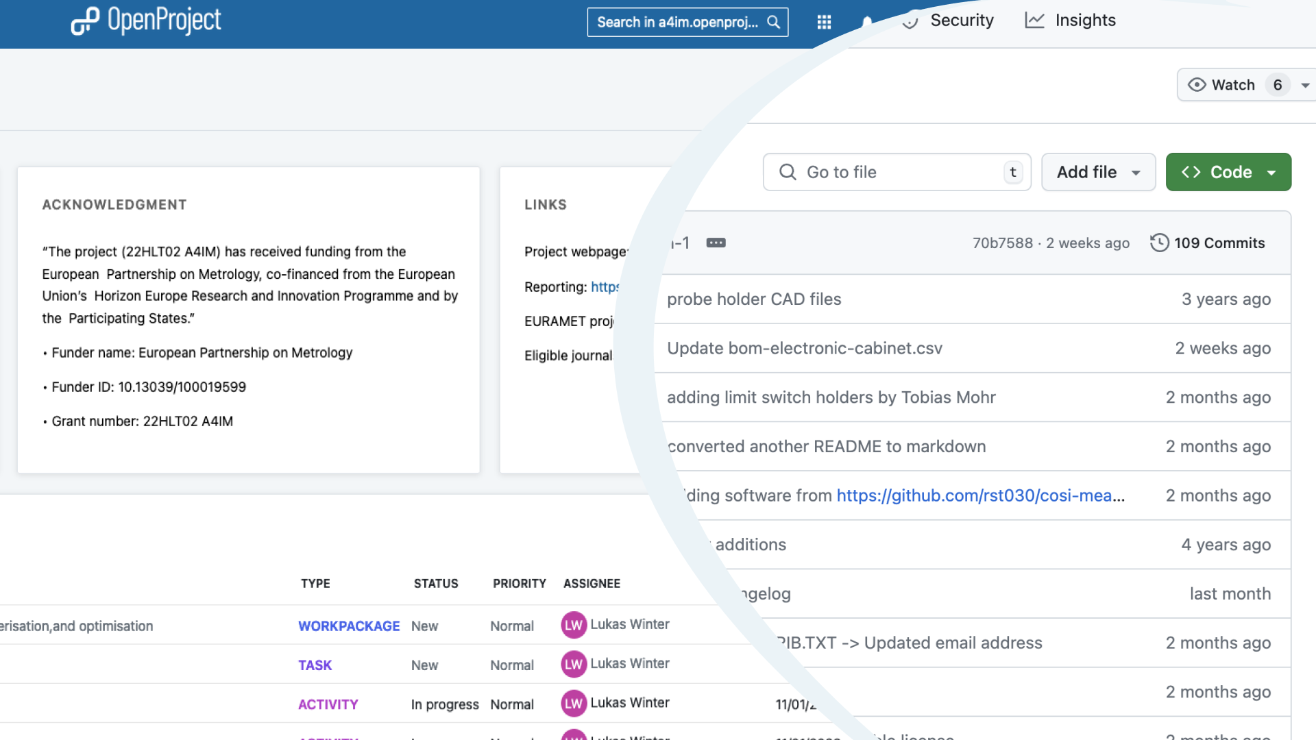Open the WORKPACKAGE type link
Image resolution: width=1316 pixels, height=740 pixels.
(349, 626)
